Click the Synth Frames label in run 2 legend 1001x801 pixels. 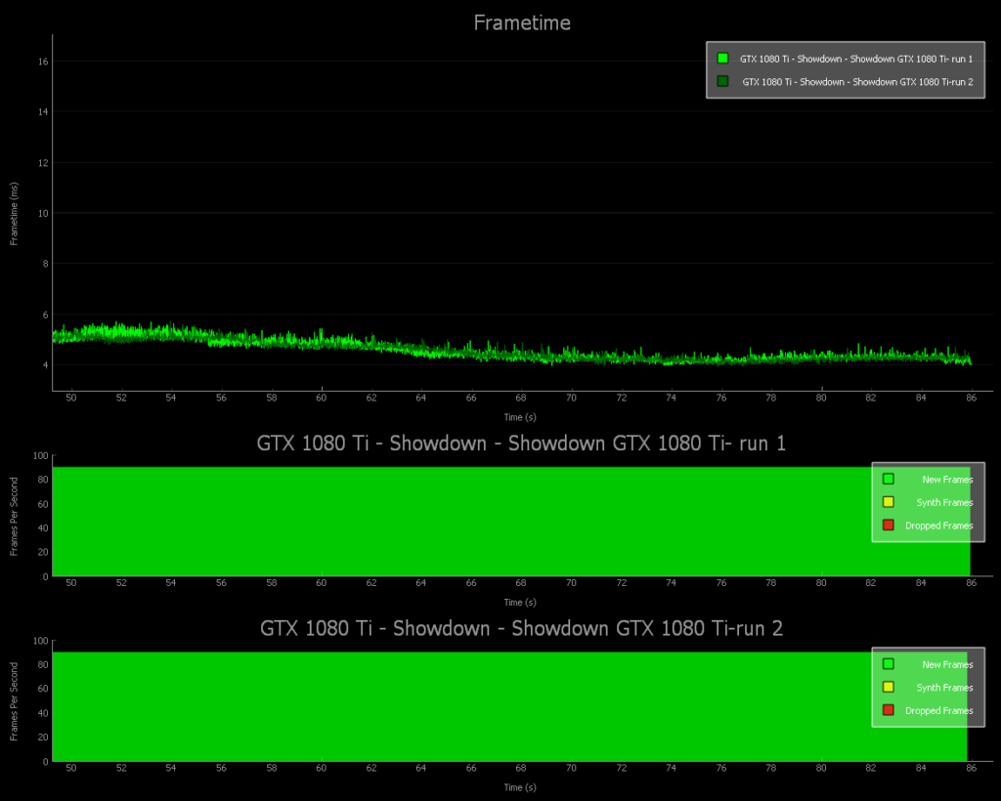coord(944,688)
